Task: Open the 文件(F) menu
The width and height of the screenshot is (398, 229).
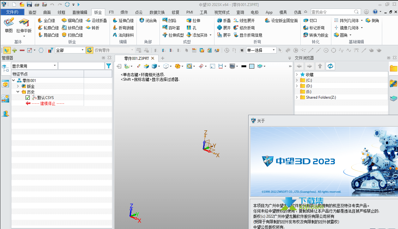Action: 12,12
